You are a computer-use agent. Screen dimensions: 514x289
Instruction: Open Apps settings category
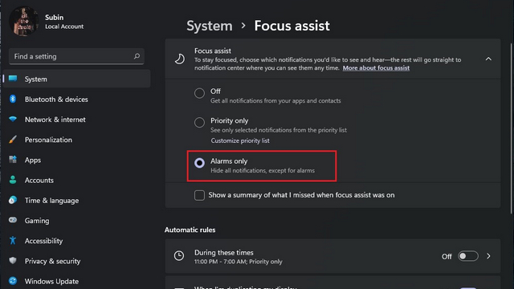tap(77, 161)
